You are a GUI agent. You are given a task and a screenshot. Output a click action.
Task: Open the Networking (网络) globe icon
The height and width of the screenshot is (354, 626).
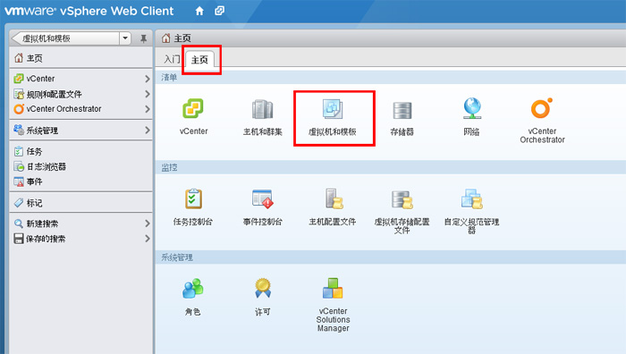pyautogui.click(x=472, y=108)
